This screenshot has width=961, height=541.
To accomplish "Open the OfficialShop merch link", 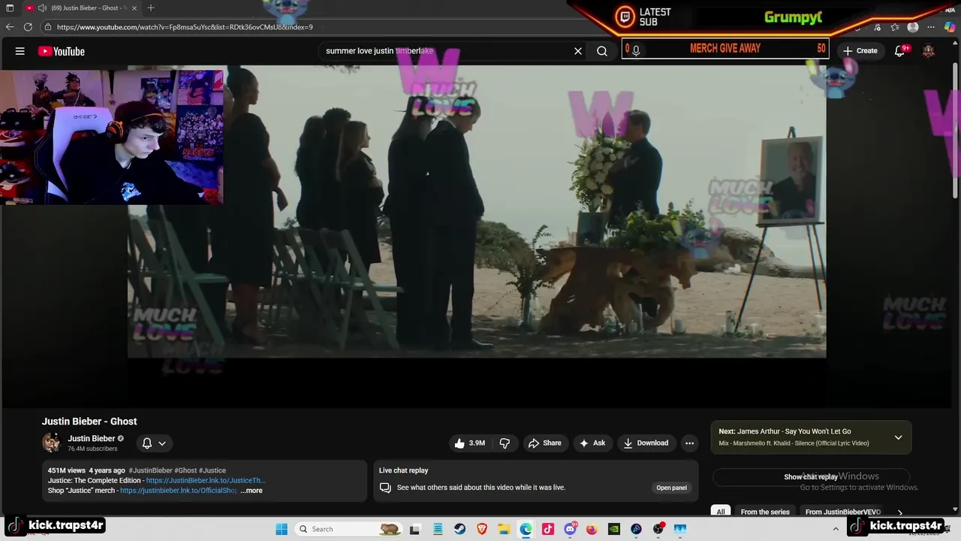I will point(179,491).
